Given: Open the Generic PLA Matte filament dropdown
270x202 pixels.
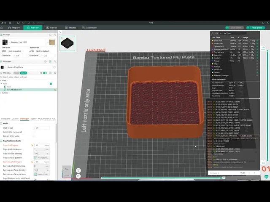Looking at the screenshot, I should (x=29, y=67).
